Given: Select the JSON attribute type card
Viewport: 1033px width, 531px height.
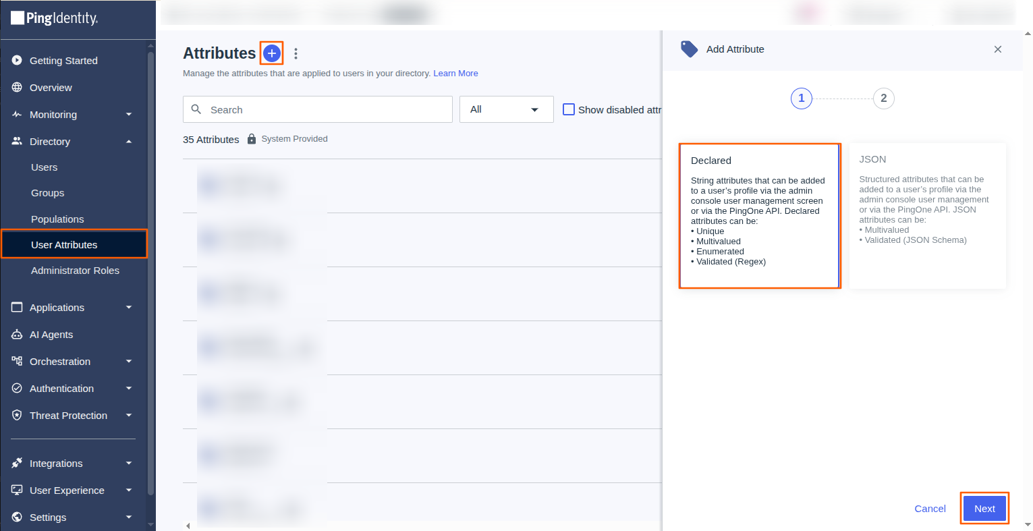Looking at the screenshot, I should [928, 216].
